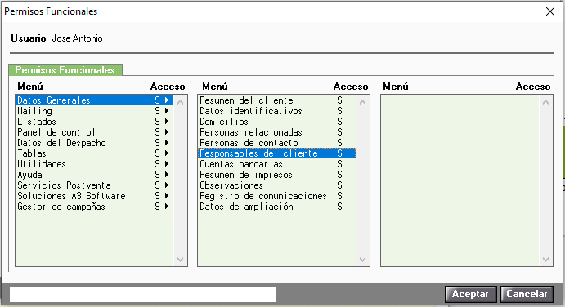Screen dimensions: 565x307
Task: Toggle access S for Datos de ampliación
Action: tap(339, 207)
